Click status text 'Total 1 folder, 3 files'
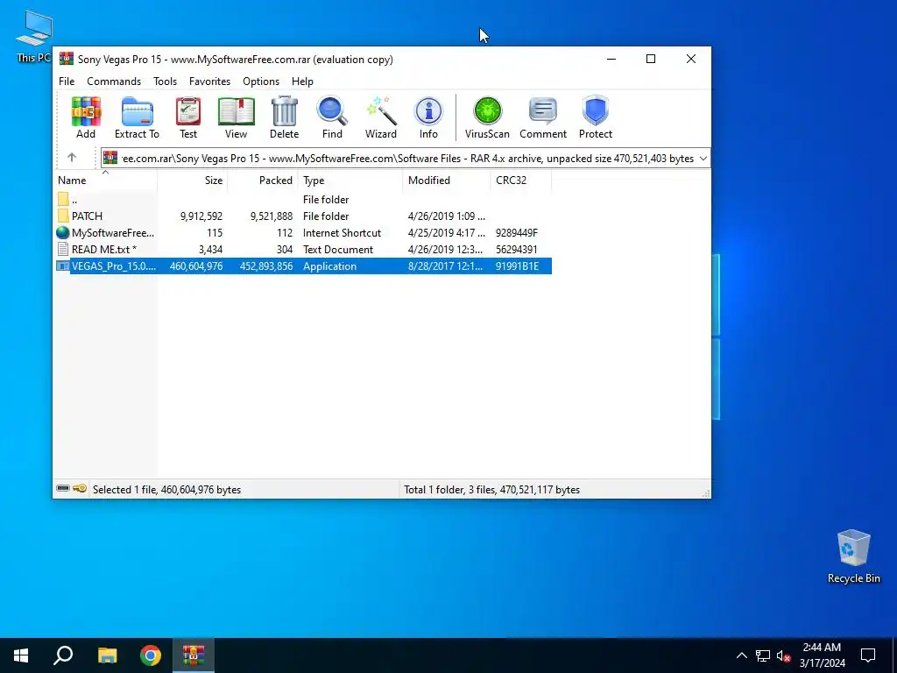897x673 pixels. 492,490
